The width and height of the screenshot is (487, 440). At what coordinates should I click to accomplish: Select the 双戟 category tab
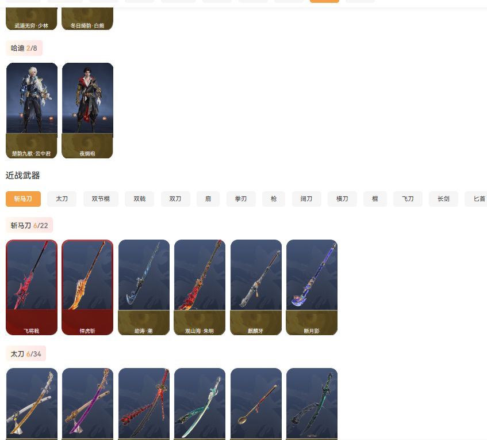(x=140, y=199)
